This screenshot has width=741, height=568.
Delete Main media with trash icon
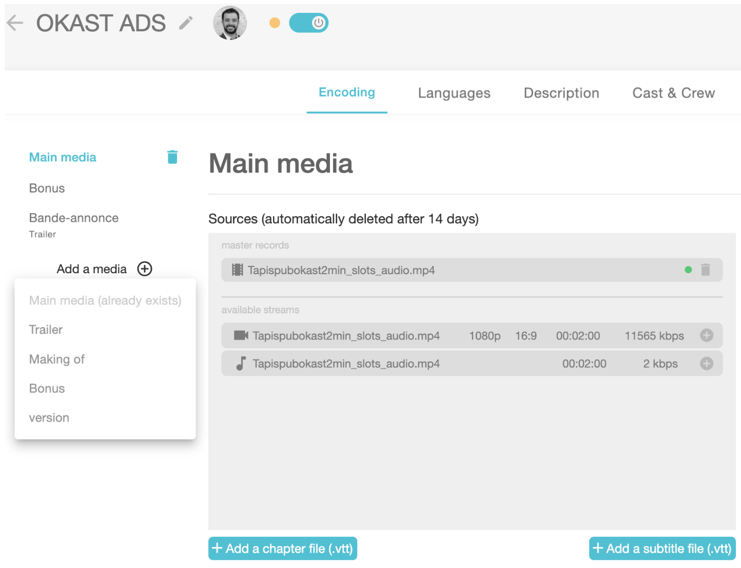coord(172,157)
